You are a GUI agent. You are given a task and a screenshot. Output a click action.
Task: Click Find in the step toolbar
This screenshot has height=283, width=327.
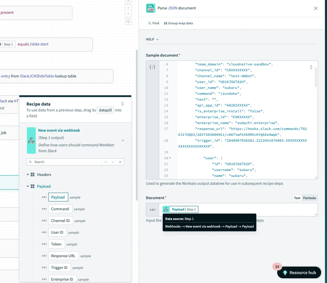tap(154, 23)
